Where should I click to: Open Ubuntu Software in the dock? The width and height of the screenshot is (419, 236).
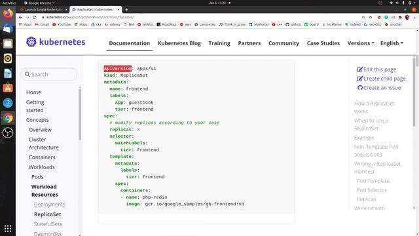8,88
